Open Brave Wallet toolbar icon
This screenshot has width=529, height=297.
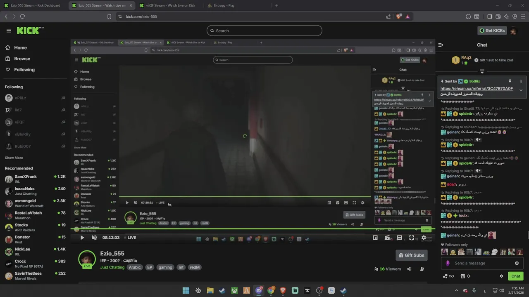pyautogui.click(x=498, y=16)
